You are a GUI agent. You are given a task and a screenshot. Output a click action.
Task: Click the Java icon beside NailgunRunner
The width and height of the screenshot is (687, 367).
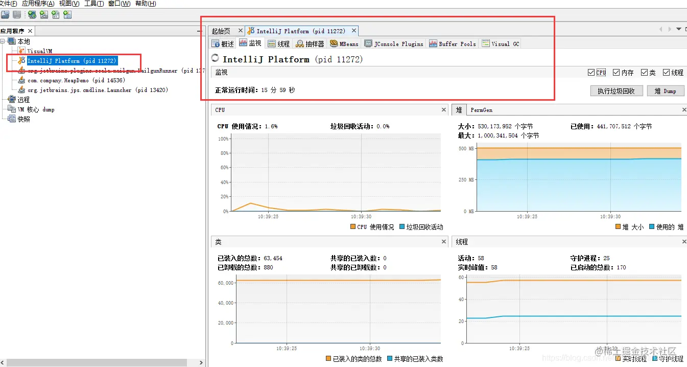(x=21, y=71)
